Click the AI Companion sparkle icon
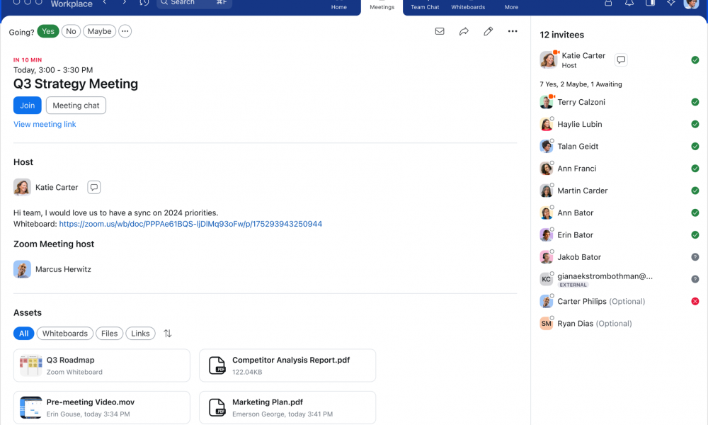Viewport: 708px width, 425px height. point(670,4)
